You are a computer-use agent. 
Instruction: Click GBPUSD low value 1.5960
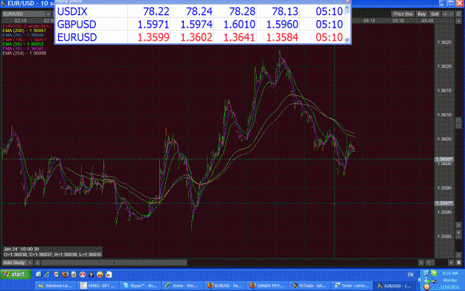tap(282, 25)
